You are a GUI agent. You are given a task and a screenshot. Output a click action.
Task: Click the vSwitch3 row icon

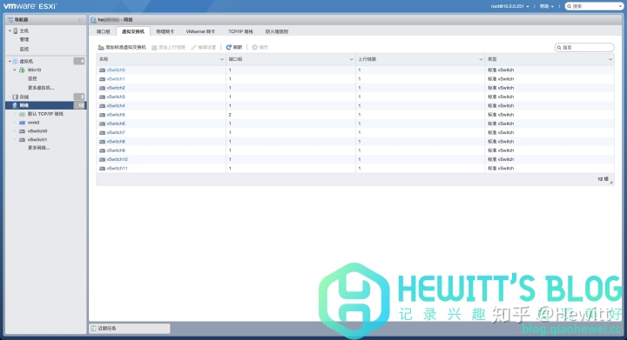click(x=103, y=97)
